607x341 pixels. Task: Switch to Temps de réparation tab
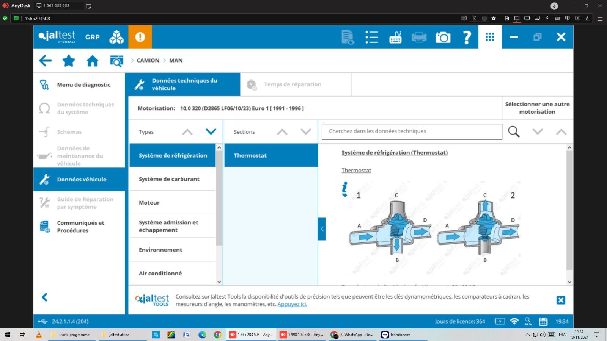292,84
